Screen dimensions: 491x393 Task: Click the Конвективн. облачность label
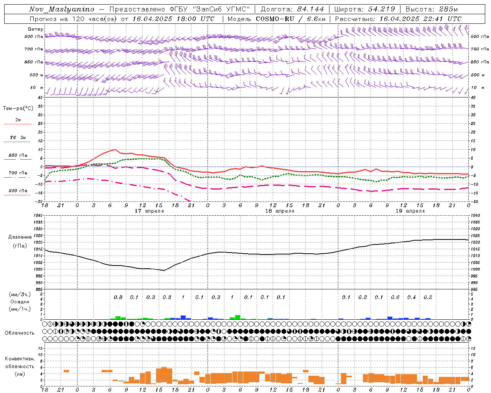pyautogui.click(x=20, y=362)
